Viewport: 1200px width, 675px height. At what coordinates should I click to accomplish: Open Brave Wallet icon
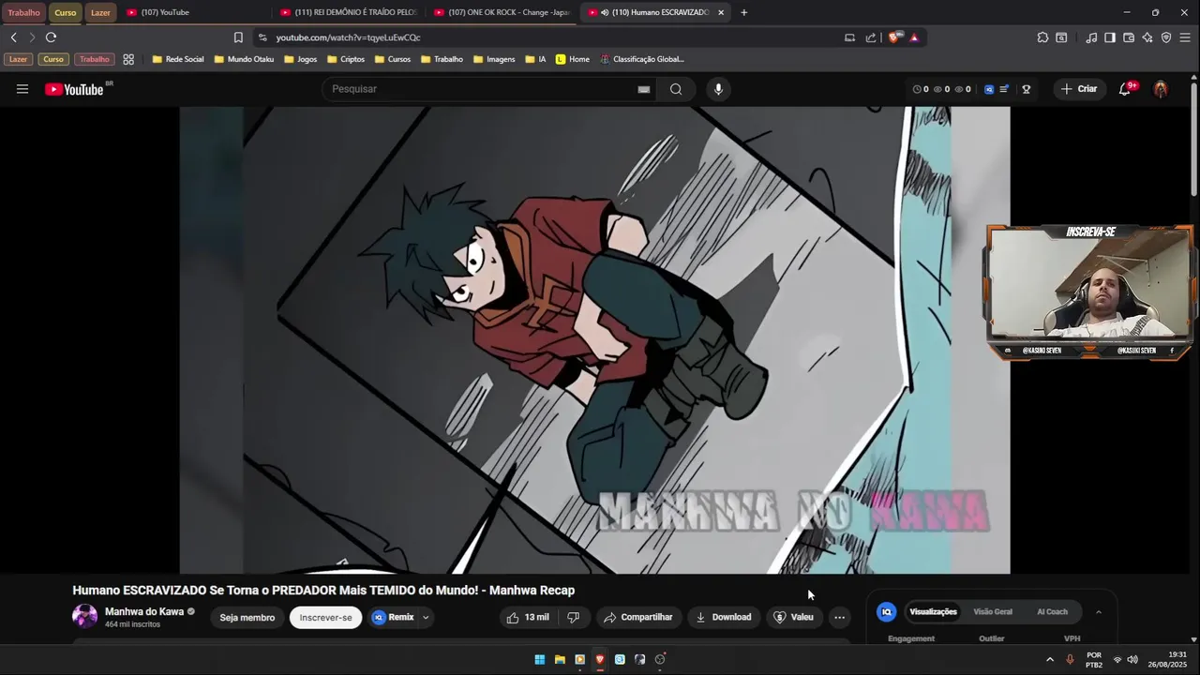click(x=1129, y=37)
